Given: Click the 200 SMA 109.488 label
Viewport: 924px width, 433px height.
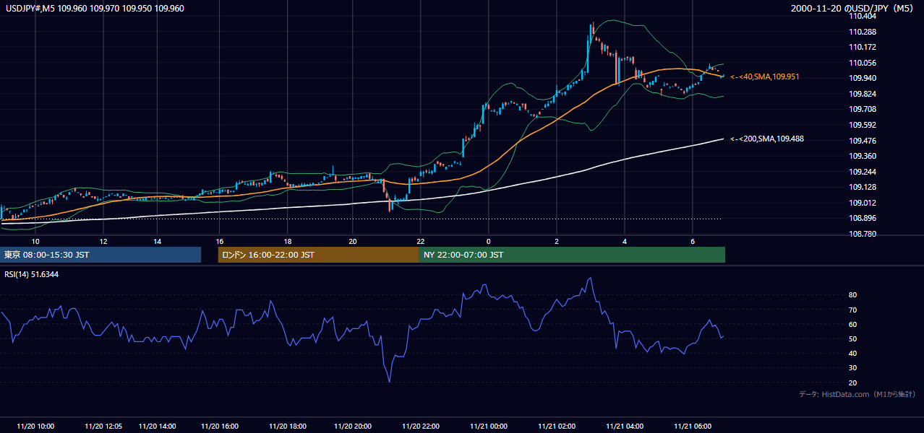Looking at the screenshot, I should [x=766, y=139].
